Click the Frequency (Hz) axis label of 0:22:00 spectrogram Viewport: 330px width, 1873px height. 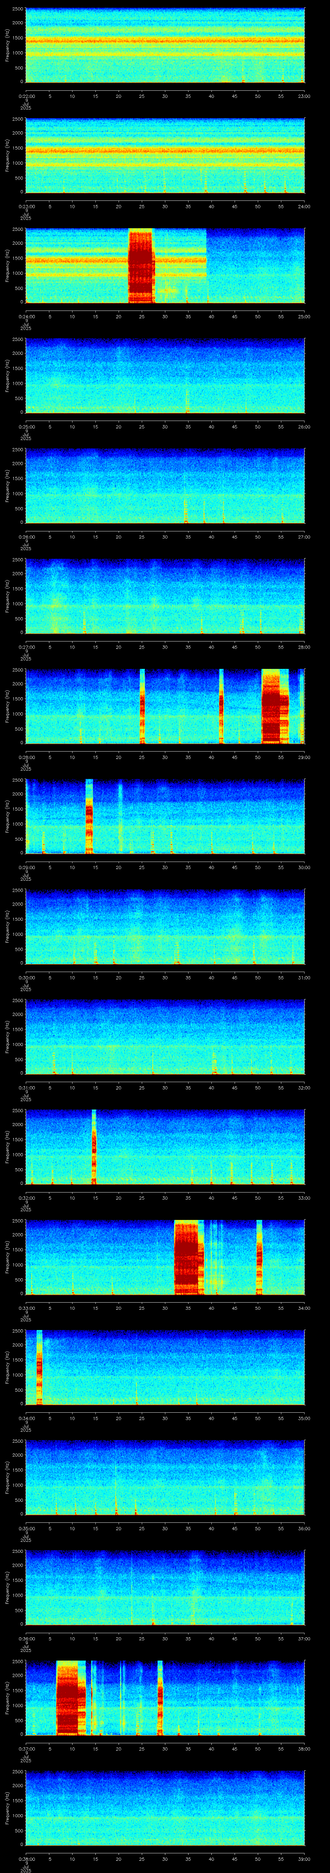pos(7,45)
